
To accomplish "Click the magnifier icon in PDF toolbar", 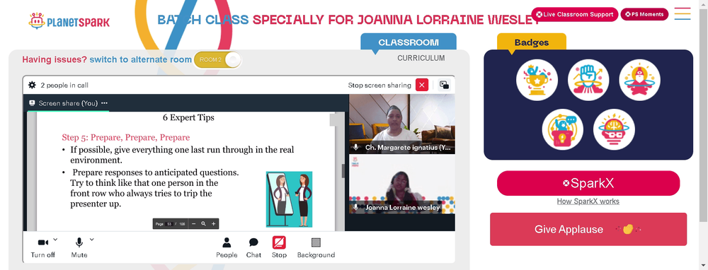I will (204, 223).
